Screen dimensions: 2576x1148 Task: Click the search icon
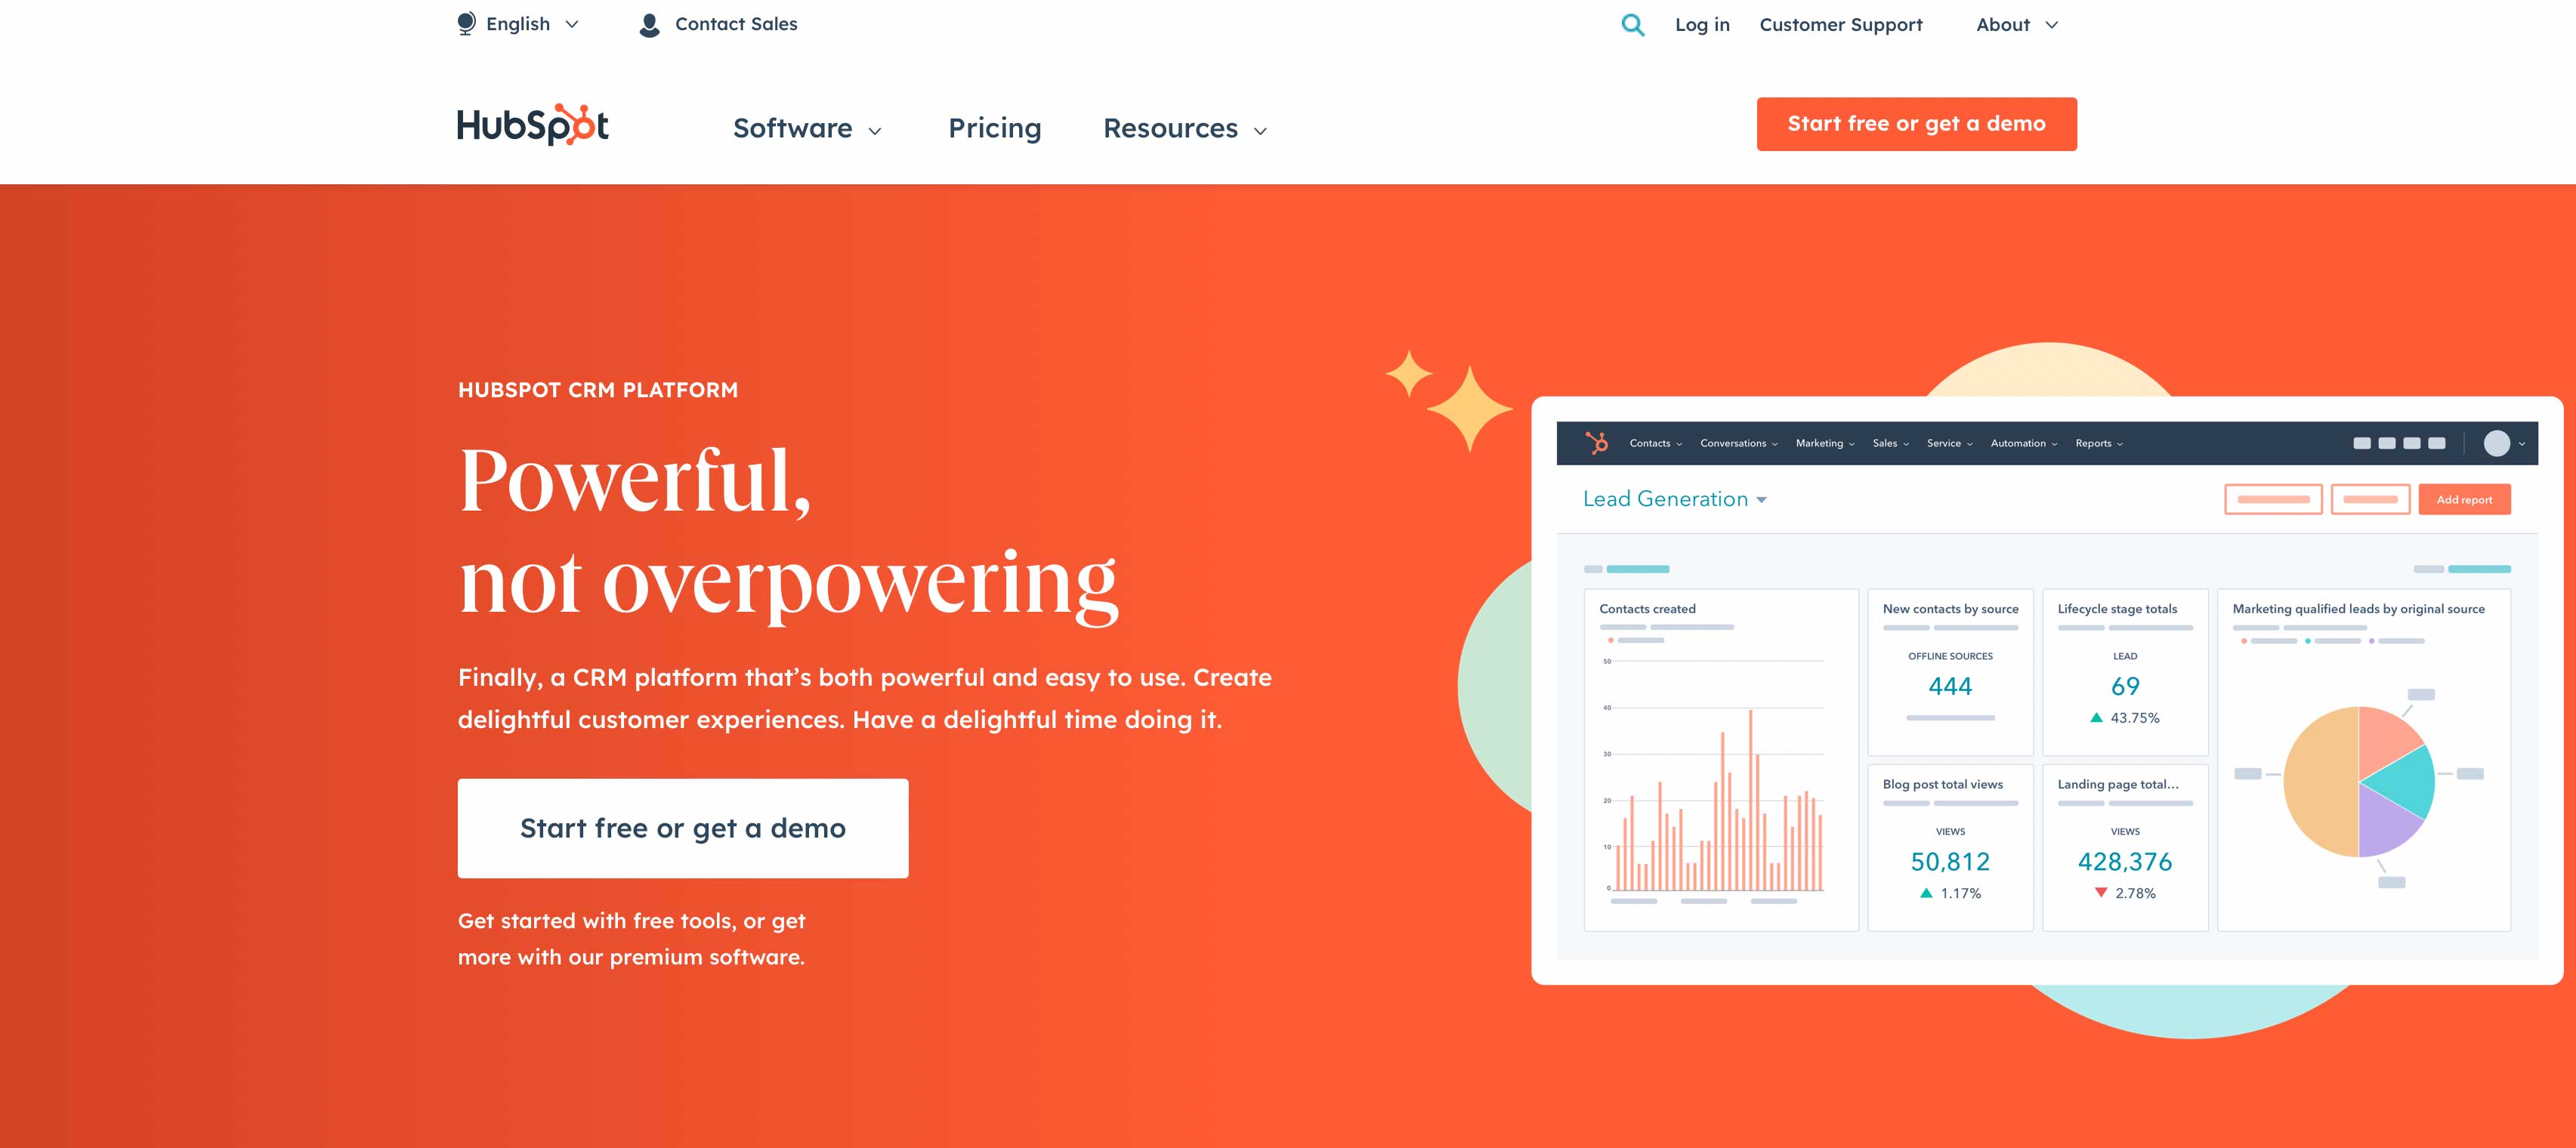pyautogui.click(x=1632, y=23)
